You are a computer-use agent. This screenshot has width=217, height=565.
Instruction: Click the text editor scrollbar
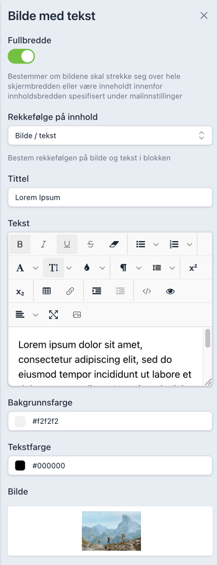point(208,339)
